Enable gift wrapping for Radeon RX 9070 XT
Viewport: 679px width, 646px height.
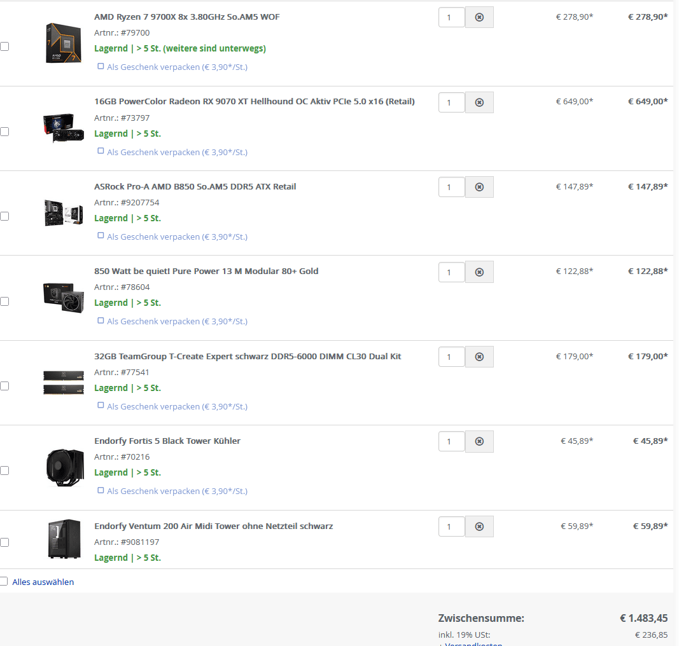pyautogui.click(x=101, y=151)
